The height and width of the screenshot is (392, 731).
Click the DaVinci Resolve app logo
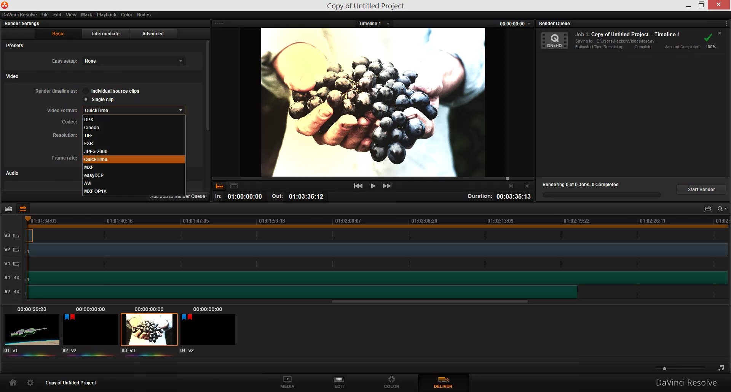(x=5, y=5)
